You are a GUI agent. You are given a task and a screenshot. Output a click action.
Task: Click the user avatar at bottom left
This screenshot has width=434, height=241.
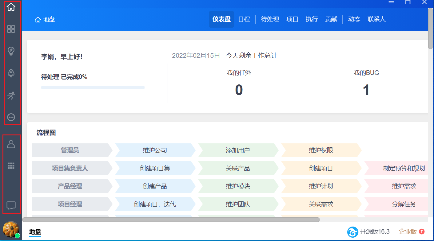[11, 230]
